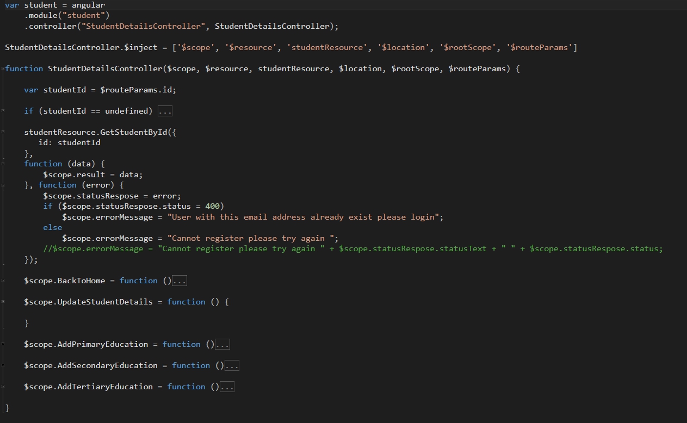Collapse the function (error) callback block

(3, 185)
